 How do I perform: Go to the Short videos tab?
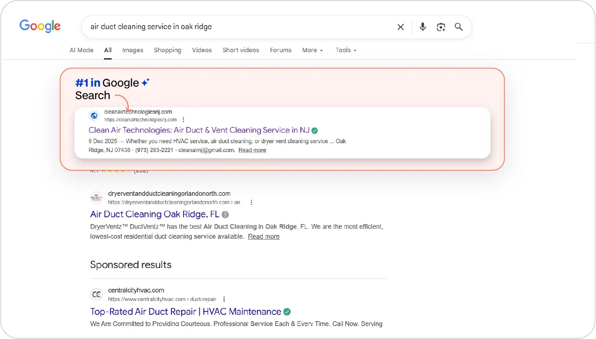click(241, 50)
